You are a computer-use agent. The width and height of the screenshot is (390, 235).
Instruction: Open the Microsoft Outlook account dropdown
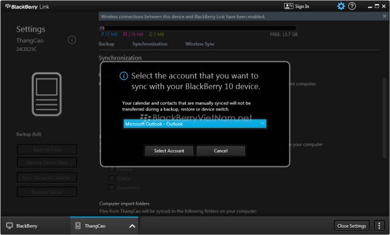[195, 124]
